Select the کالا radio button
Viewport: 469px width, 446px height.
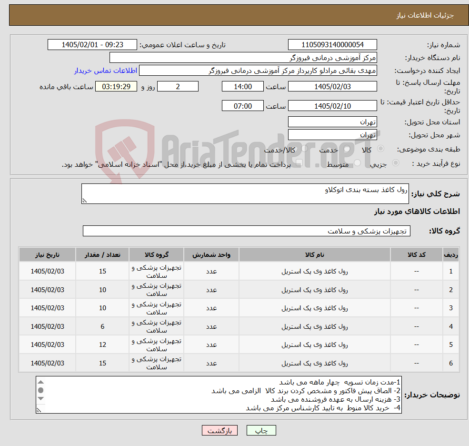(381, 149)
